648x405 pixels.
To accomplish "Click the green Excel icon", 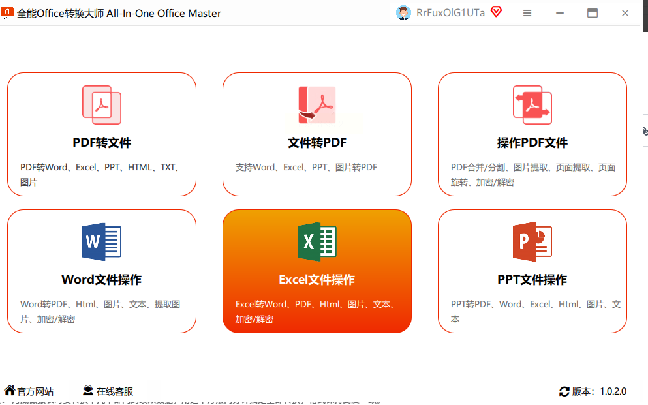I will pos(317,241).
